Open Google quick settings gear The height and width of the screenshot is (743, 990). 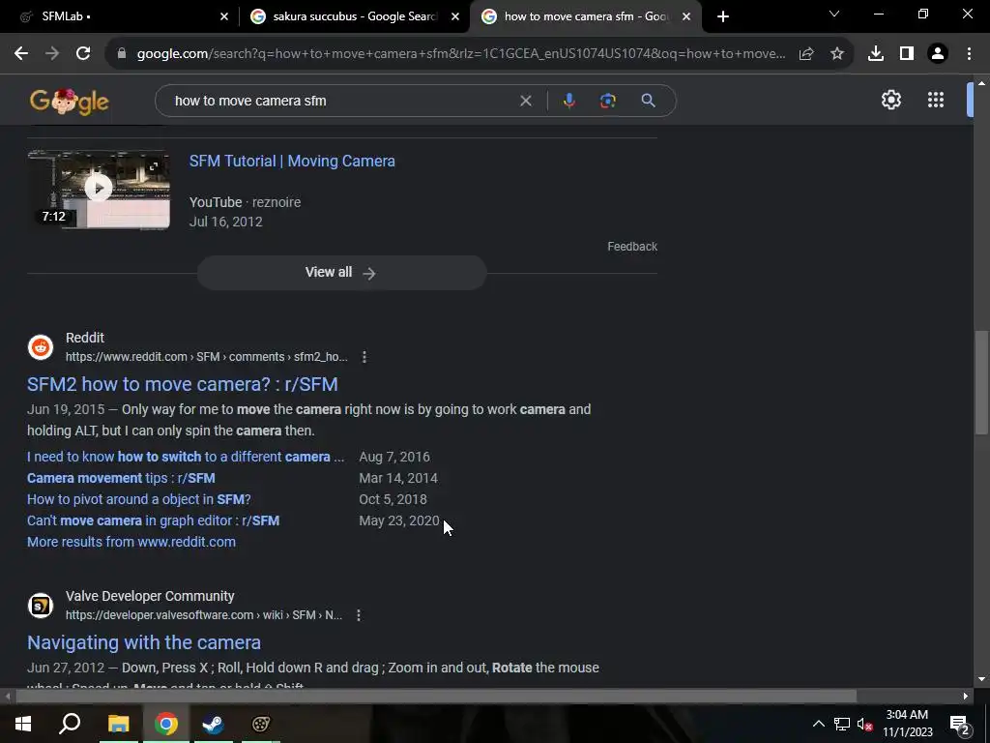coord(890,100)
